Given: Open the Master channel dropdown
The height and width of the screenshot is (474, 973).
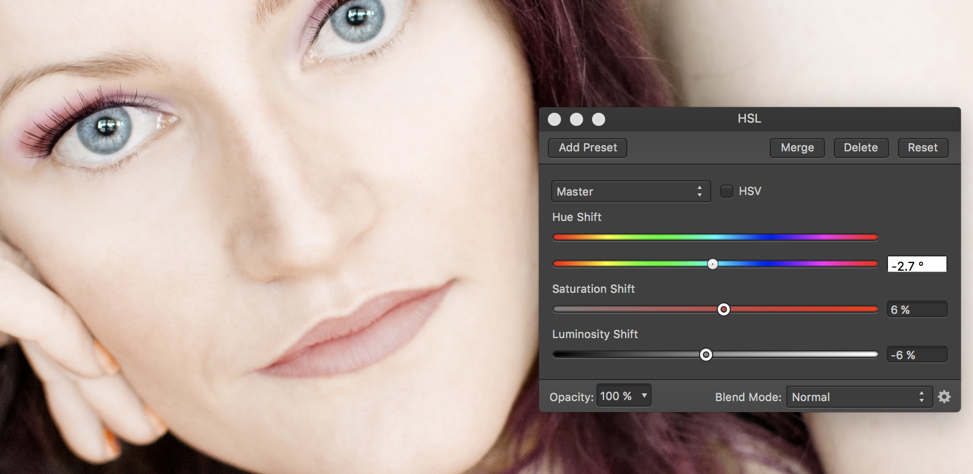Looking at the screenshot, I should 630,192.
